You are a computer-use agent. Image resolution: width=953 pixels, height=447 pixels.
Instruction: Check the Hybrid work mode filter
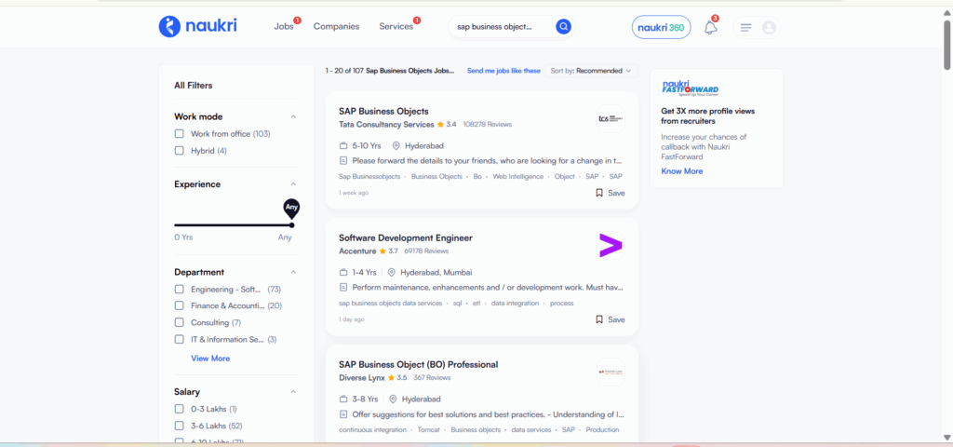(180, 150)
